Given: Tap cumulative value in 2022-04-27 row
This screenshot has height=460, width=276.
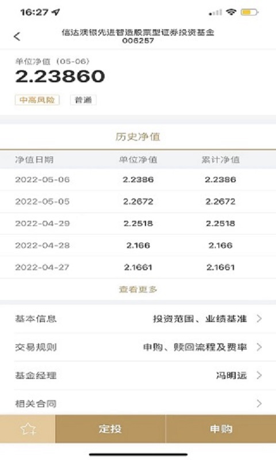Looking at the screenshot, I should tap(221, 267).
